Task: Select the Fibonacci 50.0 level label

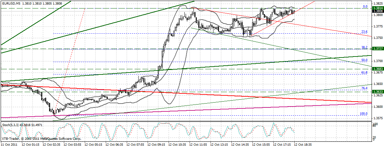Action: 365,60
